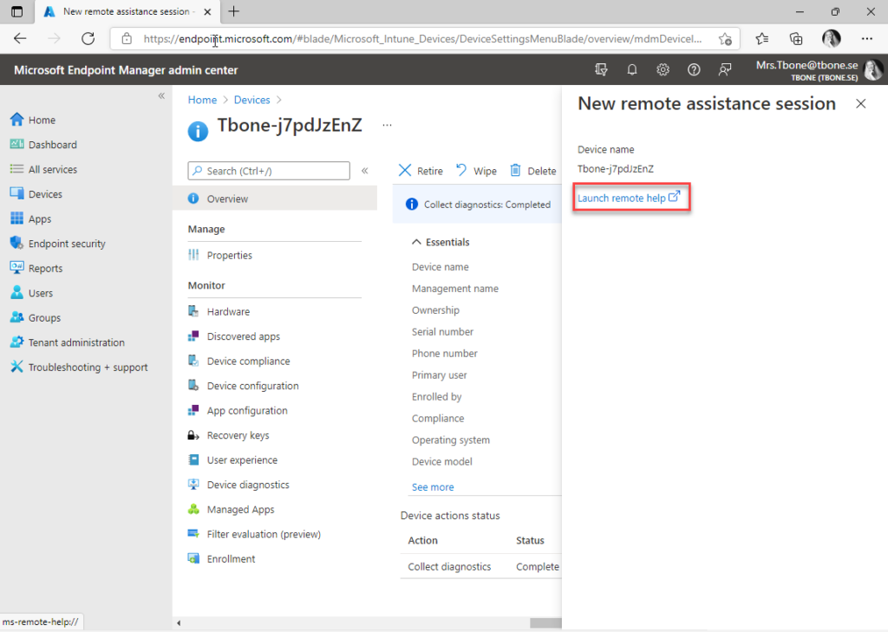The height and width of the screenshot is (632, 888).
Task: Collapse the device menu pane chevron
Action: pos(365,171)
